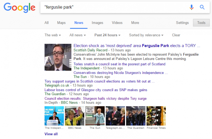
Task: Expand the More menu
Action: click(135, 23)
